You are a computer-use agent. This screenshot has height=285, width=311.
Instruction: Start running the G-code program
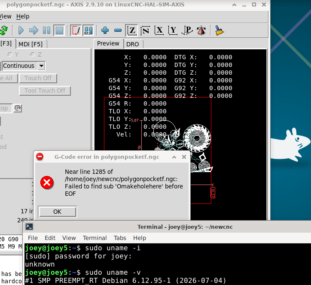(21, 30)
